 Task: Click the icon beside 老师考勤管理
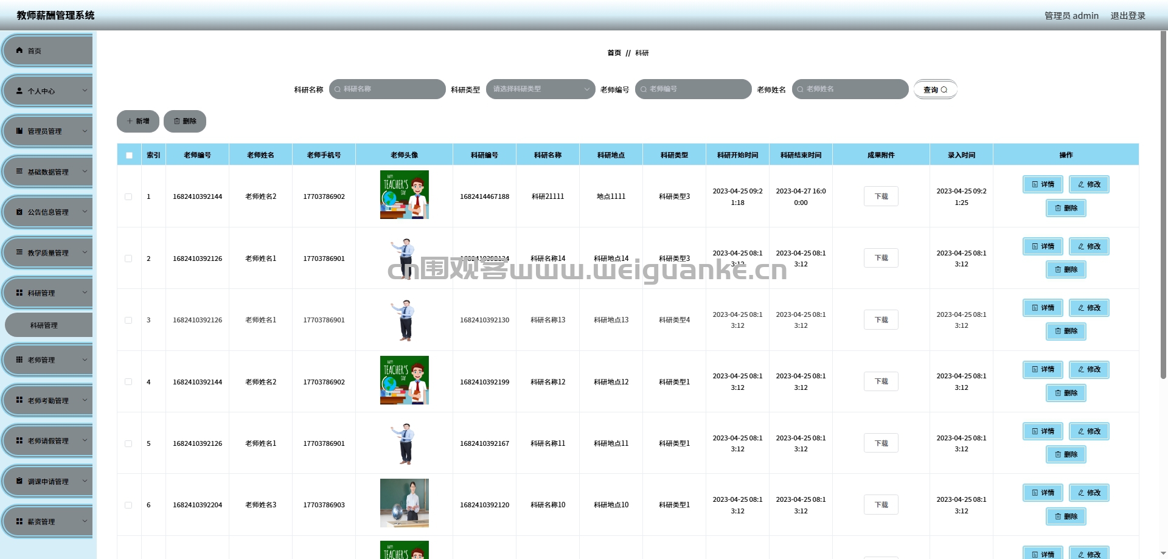(x=19, y=400)
